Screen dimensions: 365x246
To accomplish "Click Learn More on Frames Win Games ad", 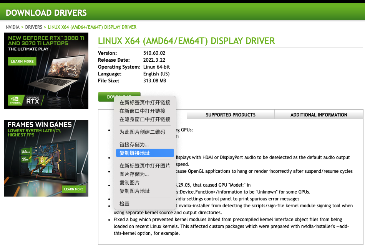I will pyautogui.click(x=74, y=189).
